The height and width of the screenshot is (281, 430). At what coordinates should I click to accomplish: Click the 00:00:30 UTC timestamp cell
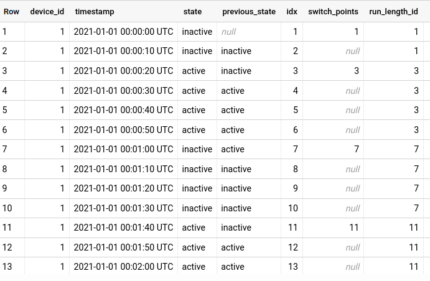coord(123,91)
